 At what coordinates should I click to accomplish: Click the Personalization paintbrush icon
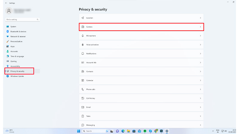8,41
